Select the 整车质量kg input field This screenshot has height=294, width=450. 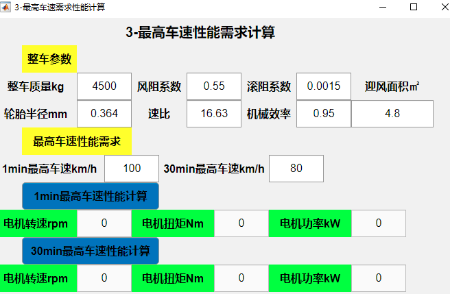pos(104,86)
